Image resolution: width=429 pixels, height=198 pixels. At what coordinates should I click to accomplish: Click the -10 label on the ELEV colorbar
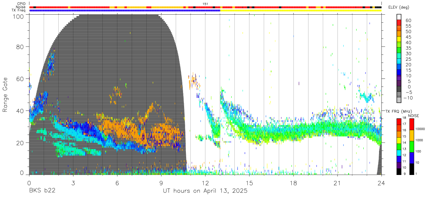[408, 98]
